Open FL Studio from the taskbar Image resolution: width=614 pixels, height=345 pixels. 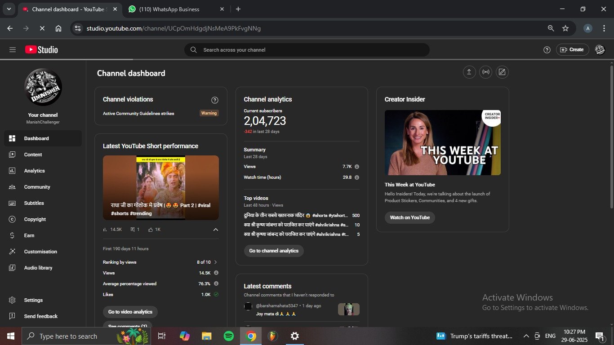click(x=272, y=336)
